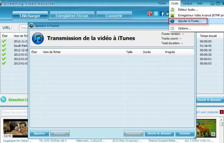This screenshot has height=143, width=224.
Task: Click the green checkmark for South Park row
Action: pyautogui.click(x=4, y=45)
